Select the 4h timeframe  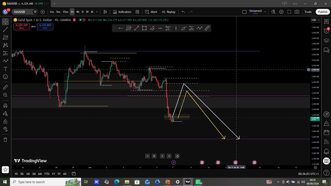point(78,12)
